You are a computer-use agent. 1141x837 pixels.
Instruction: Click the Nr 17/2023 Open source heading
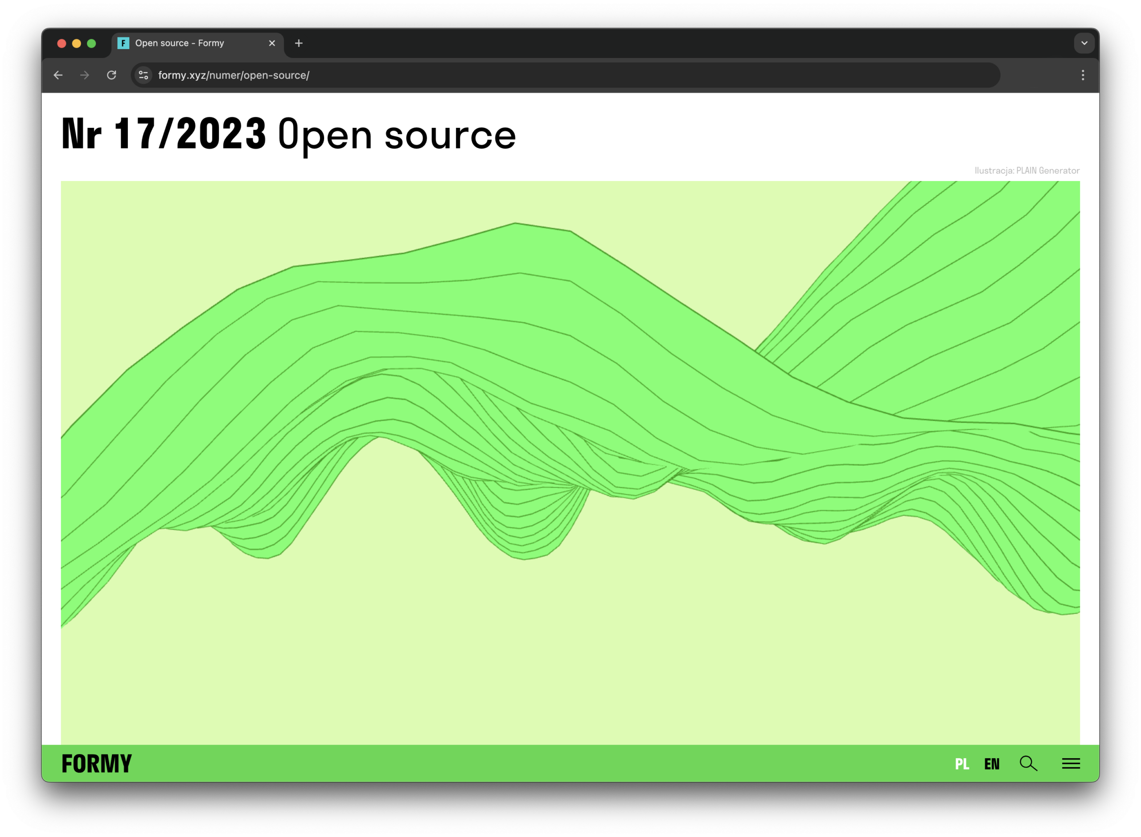288,134
